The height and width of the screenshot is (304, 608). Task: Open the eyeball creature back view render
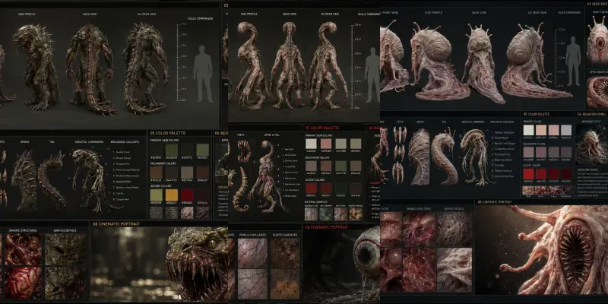pyautogui.click(x=288, y=66)
